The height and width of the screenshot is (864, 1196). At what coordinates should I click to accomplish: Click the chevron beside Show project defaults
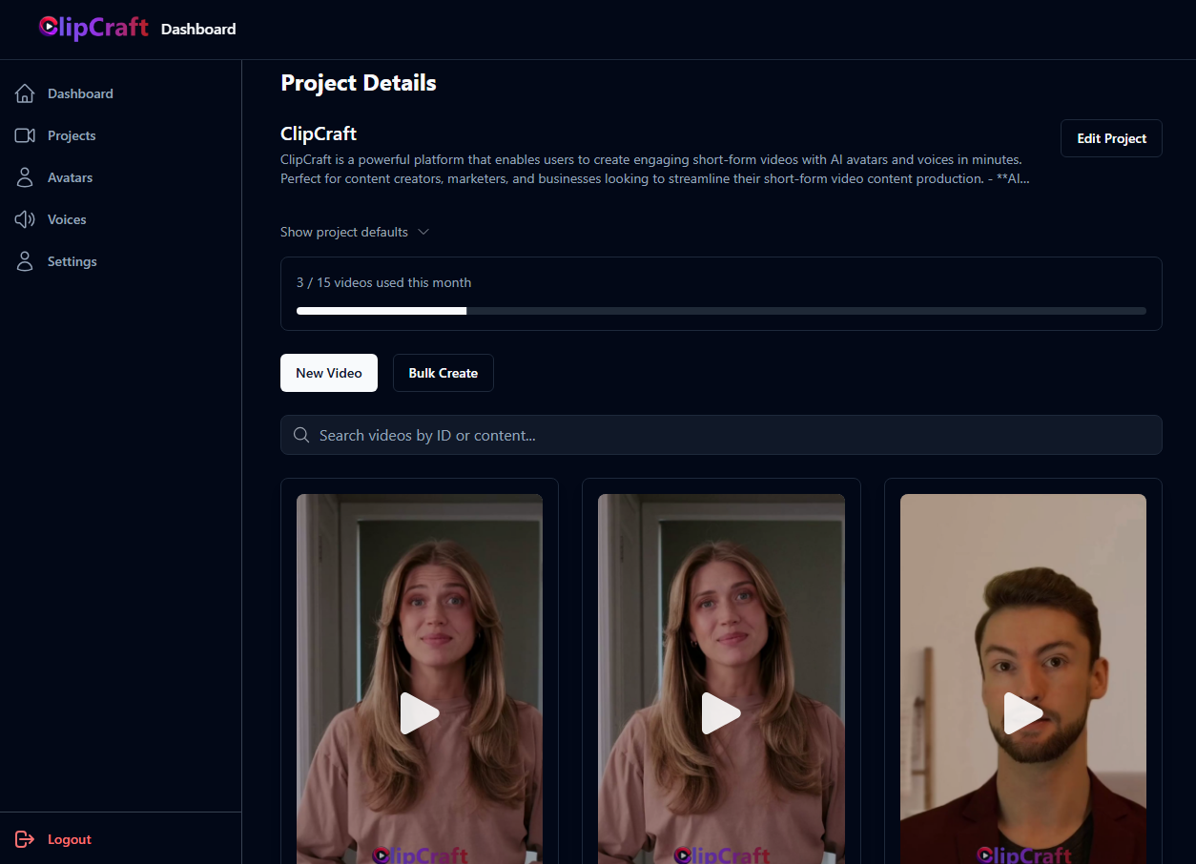(423, 232)
